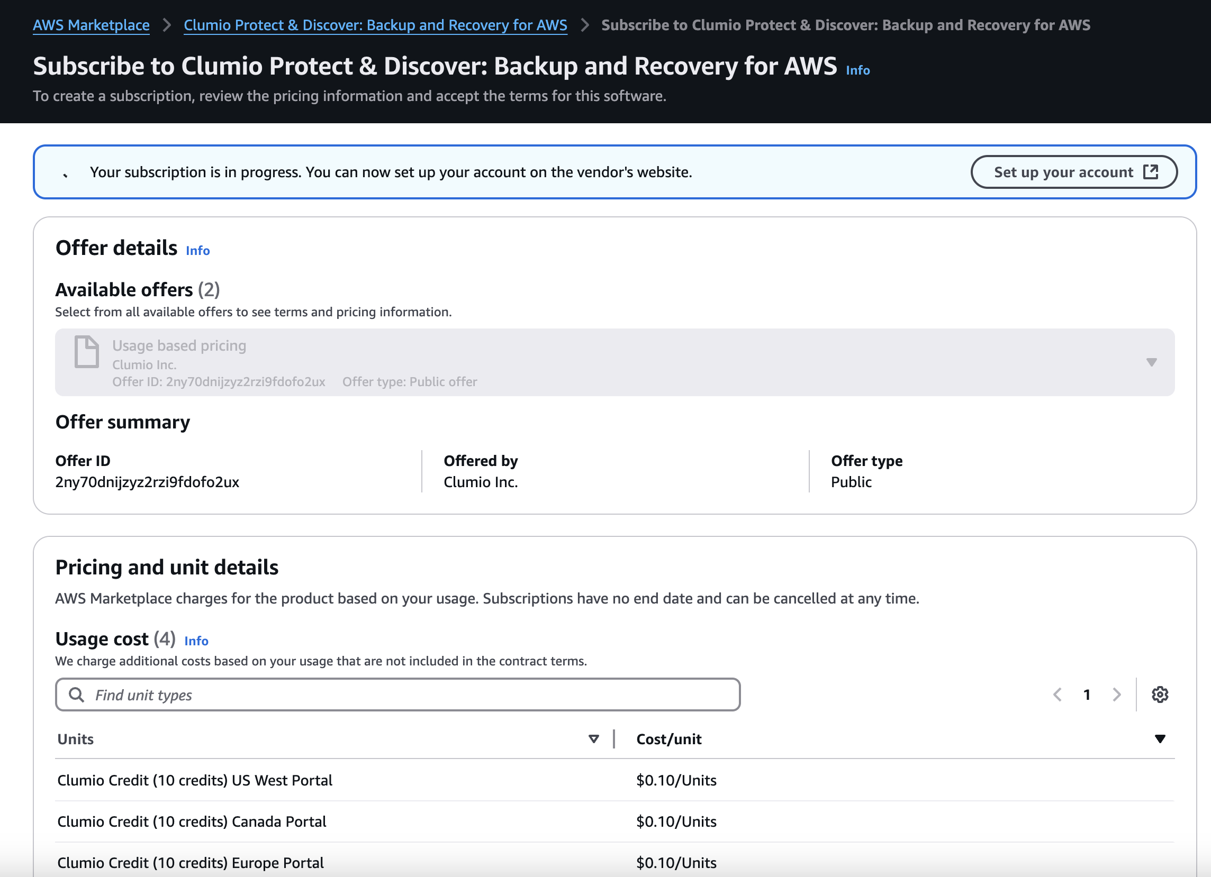Click $0.10/Units in Canada Portal row
This screenshot has width=1211, height=877.
click(676, 821)
